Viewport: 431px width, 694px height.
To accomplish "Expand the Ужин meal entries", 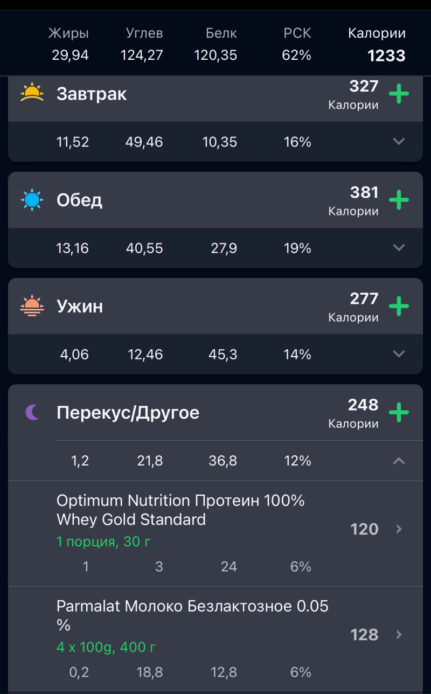I will [399, 354].
